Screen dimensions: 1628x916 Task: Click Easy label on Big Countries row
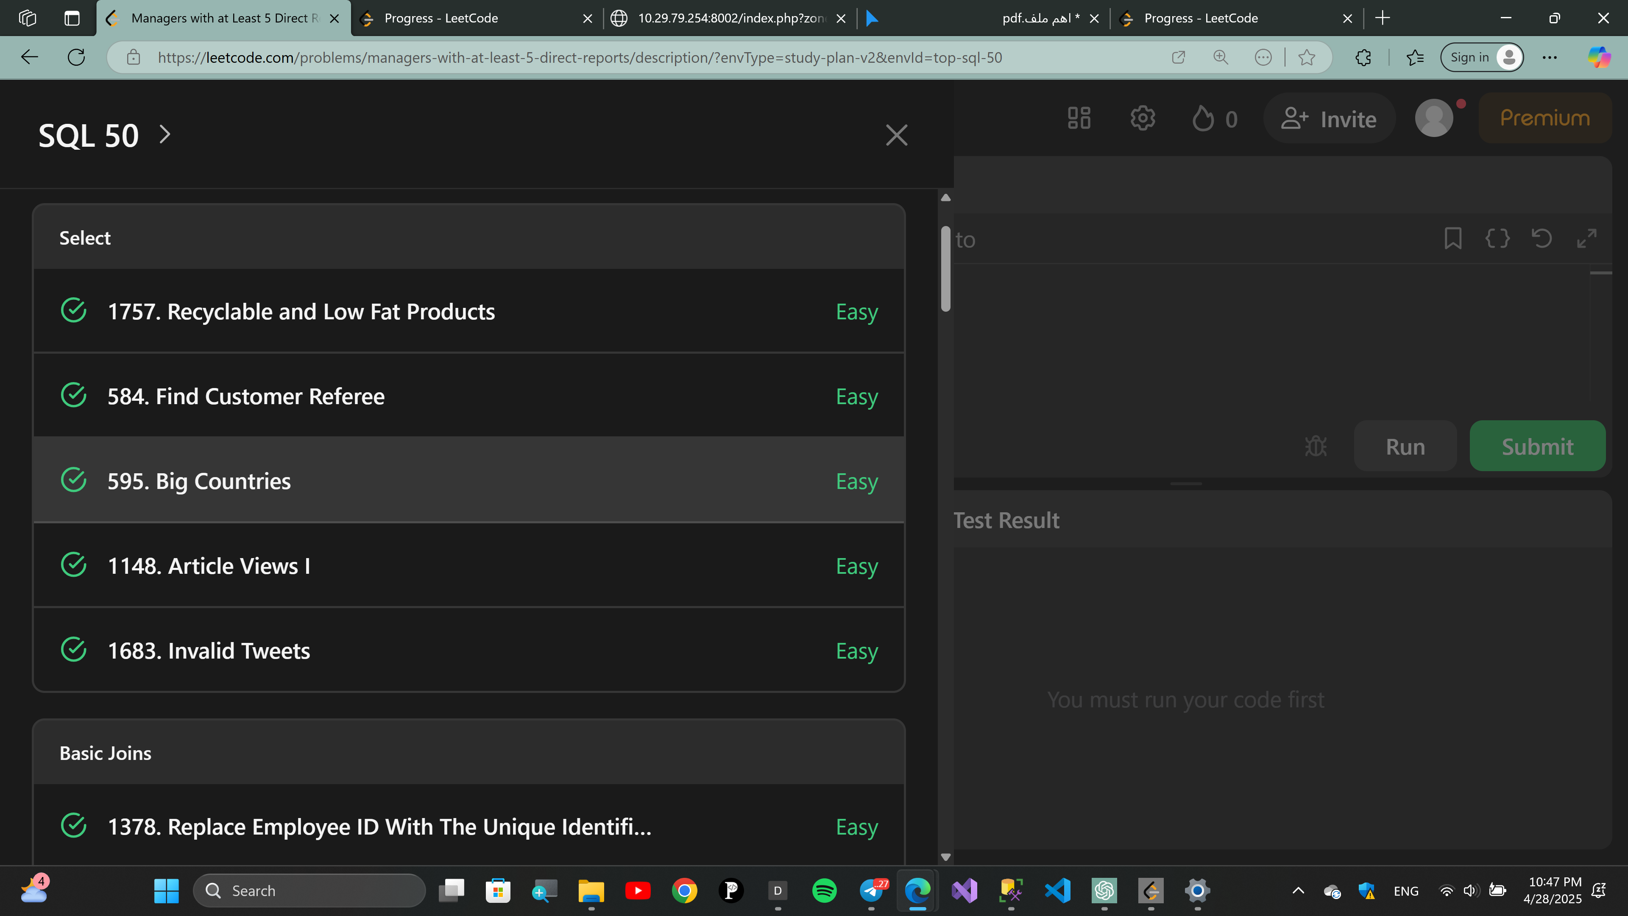tap(857, 482)
